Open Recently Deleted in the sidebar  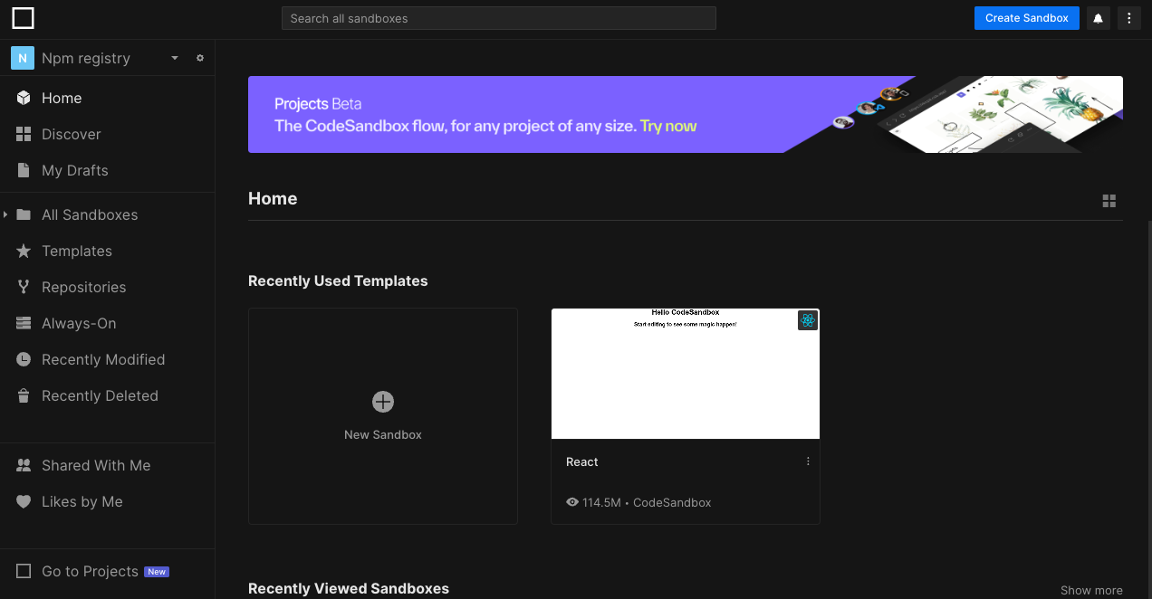coord(107,395)
